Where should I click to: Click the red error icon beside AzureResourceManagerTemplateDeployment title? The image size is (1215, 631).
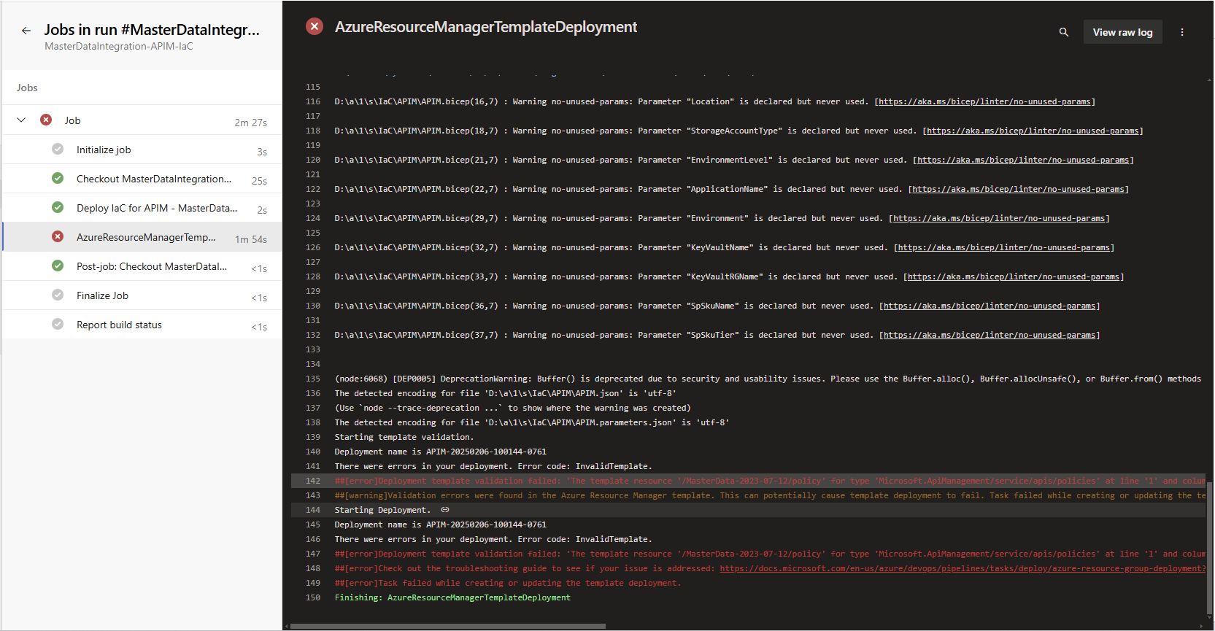coord(315,27)
